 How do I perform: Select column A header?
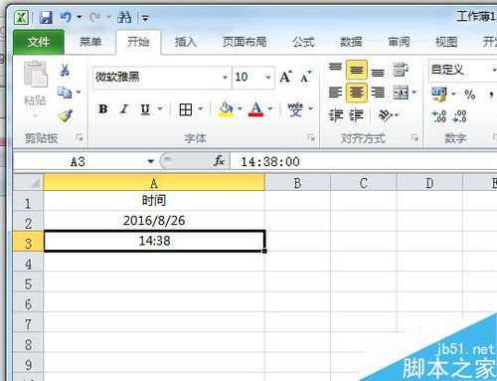click(x=154, y=183)
